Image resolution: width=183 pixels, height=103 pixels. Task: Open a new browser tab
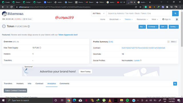click(x=150, y=2)
